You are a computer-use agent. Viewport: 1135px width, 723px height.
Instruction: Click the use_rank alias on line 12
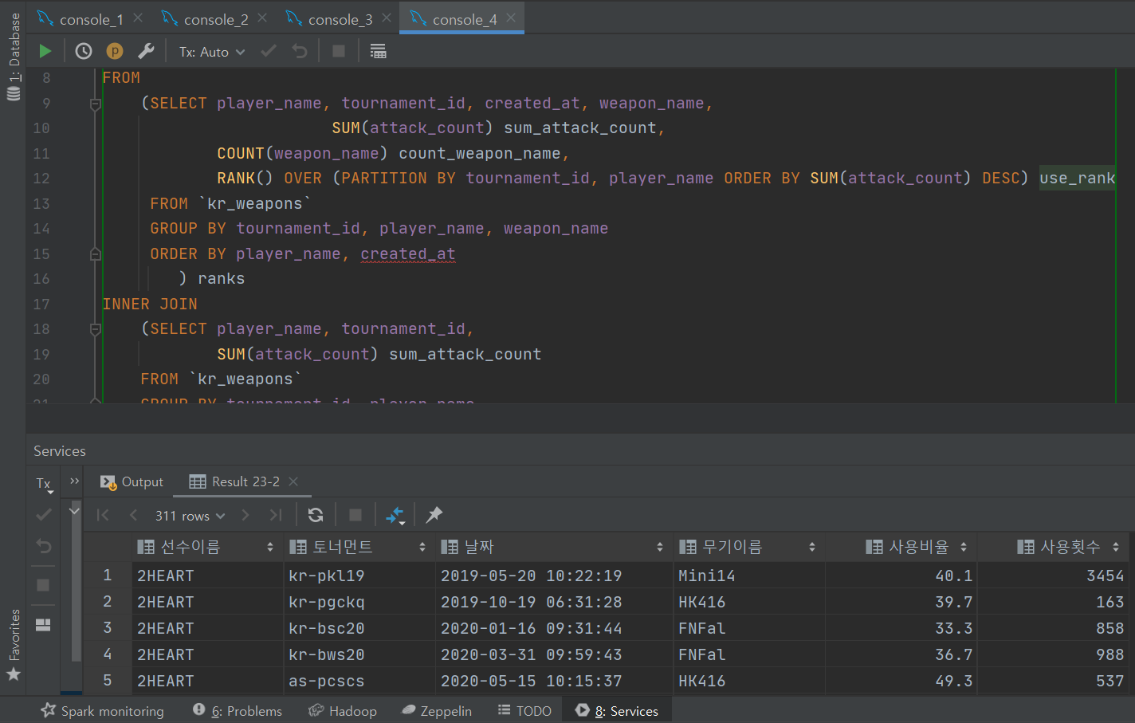1077,178
